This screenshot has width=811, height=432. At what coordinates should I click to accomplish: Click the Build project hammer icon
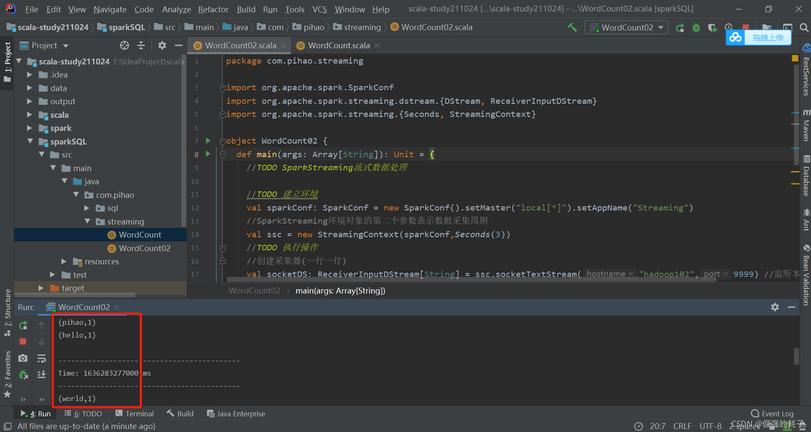(572, 28)
